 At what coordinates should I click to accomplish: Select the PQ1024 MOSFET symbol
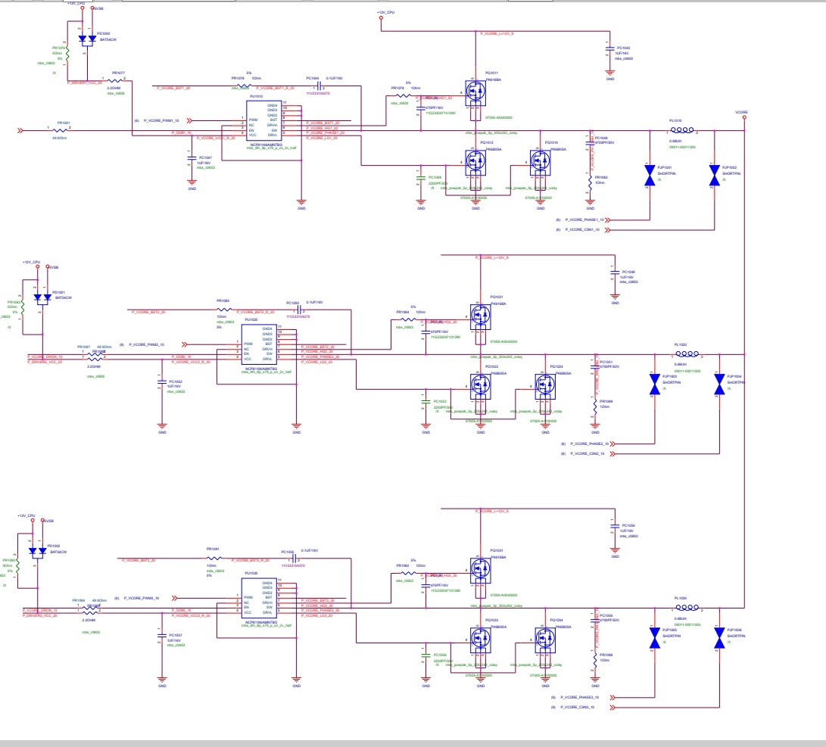click(x=545, y=387)
